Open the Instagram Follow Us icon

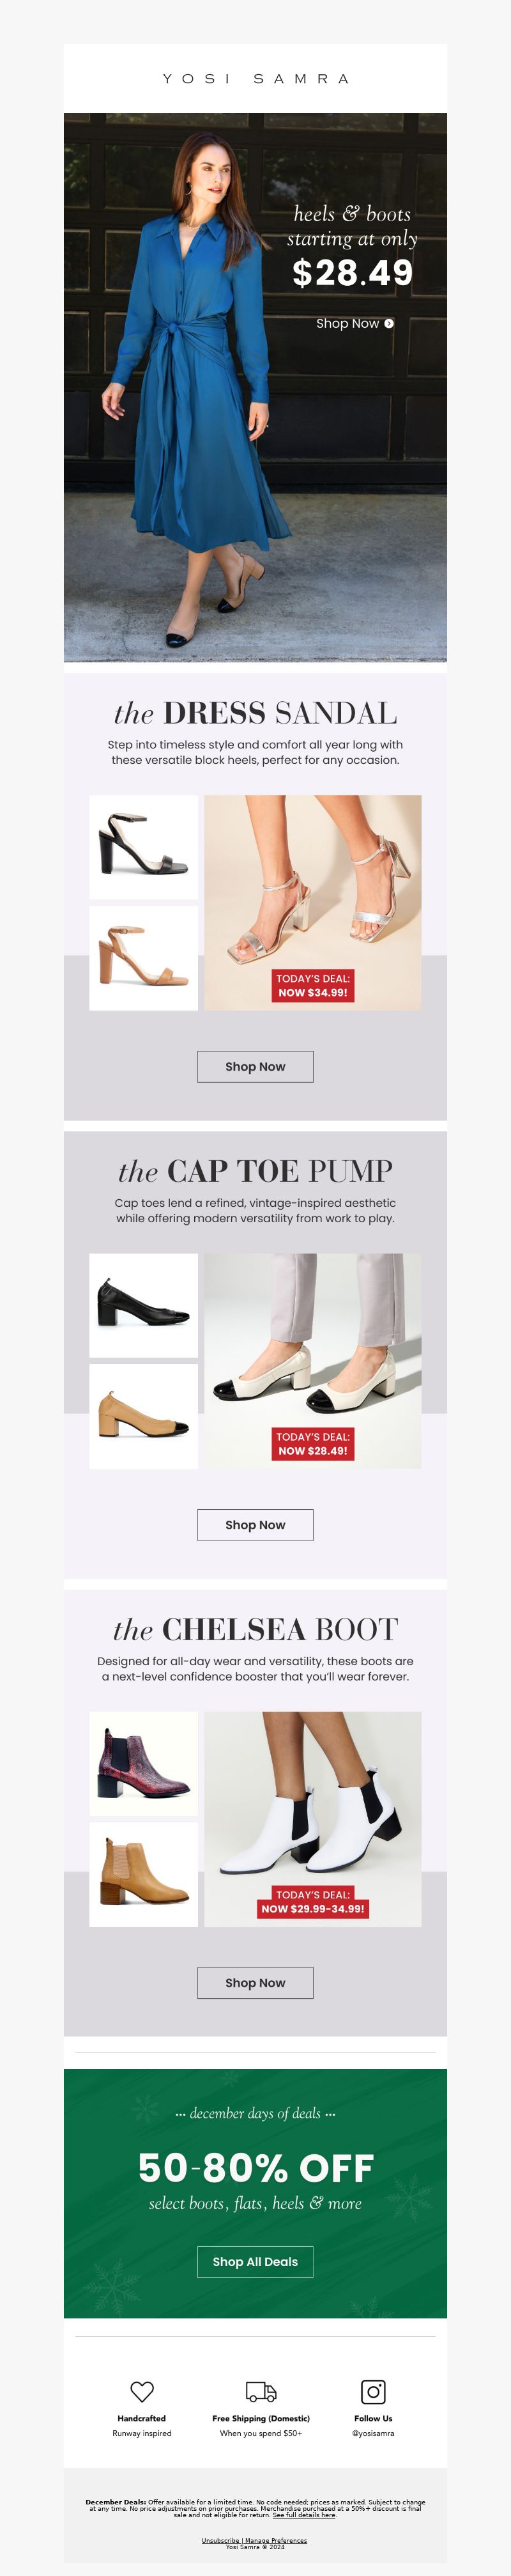pyautogui.click(x=373, y=2391)
